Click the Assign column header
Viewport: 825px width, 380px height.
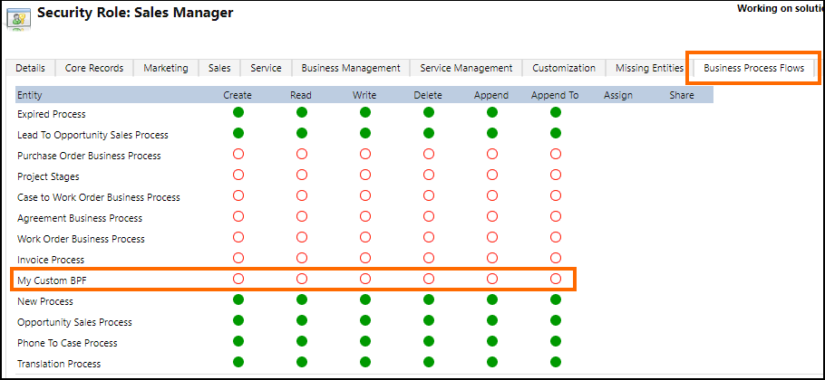(618, 95)
